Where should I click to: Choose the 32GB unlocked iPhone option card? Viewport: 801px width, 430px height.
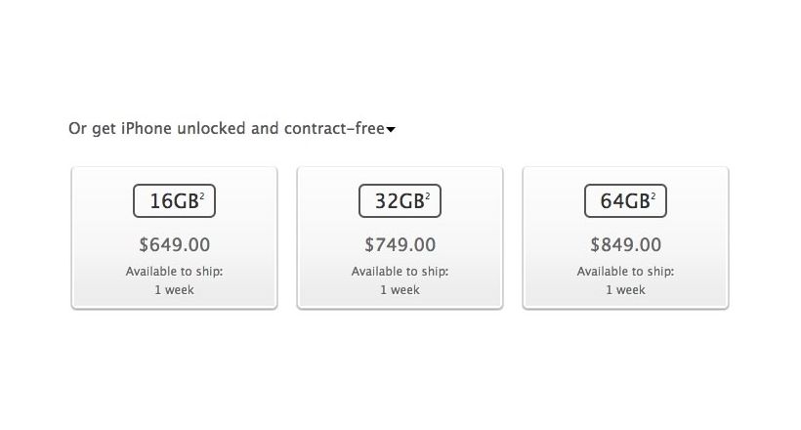400,237
